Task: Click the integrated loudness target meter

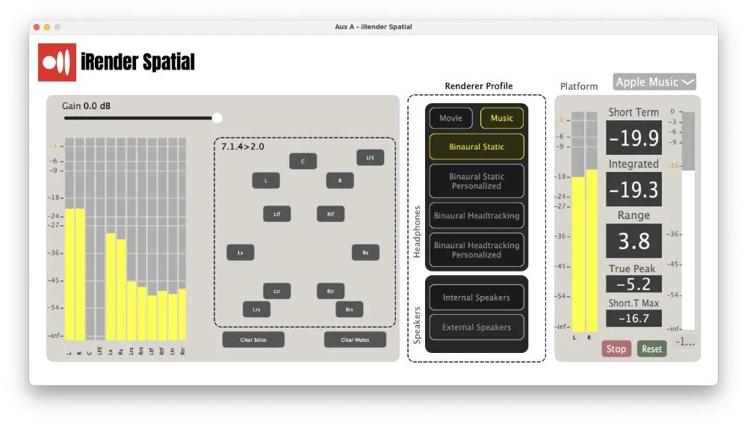Action: click(689, 221)
